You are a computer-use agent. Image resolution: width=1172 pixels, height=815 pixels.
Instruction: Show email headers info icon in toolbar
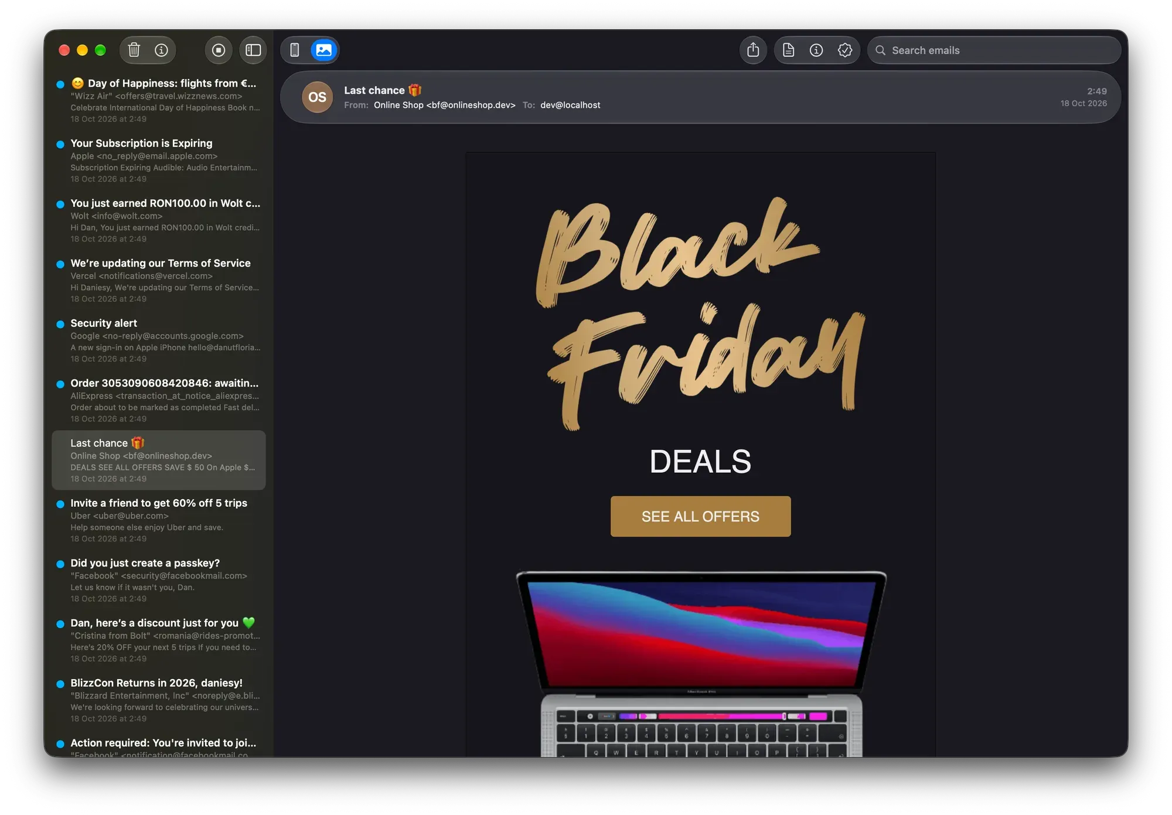coord(816,50)
